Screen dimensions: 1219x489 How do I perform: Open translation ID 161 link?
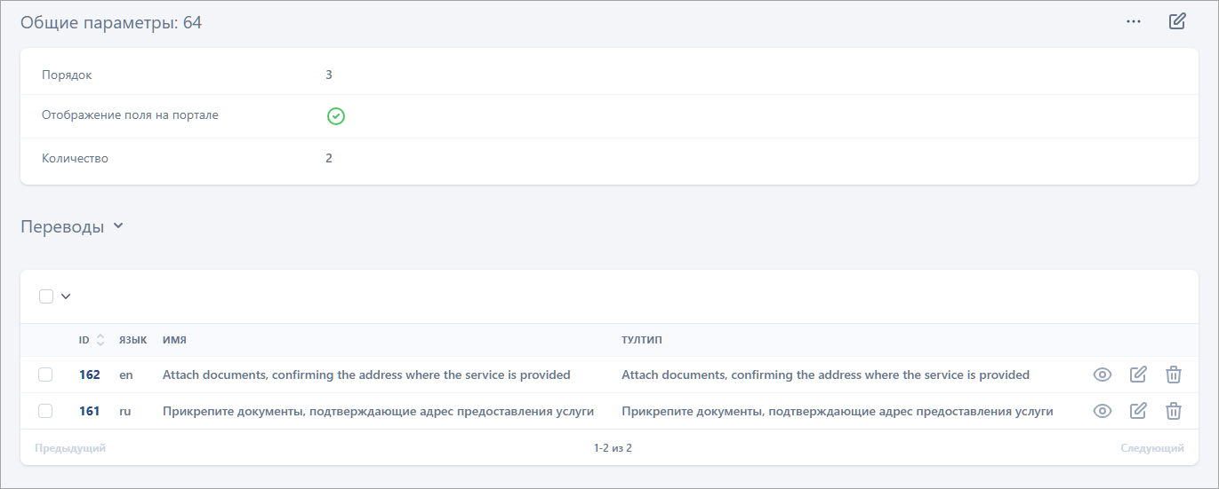click(89, 411)
